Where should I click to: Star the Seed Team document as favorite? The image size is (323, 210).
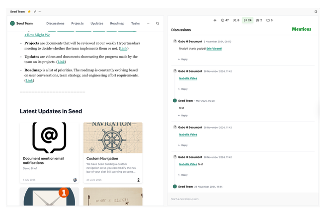[29, 11]
